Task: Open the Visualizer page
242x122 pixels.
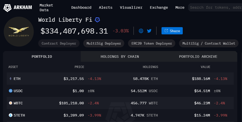Action: tap(131, 7)
